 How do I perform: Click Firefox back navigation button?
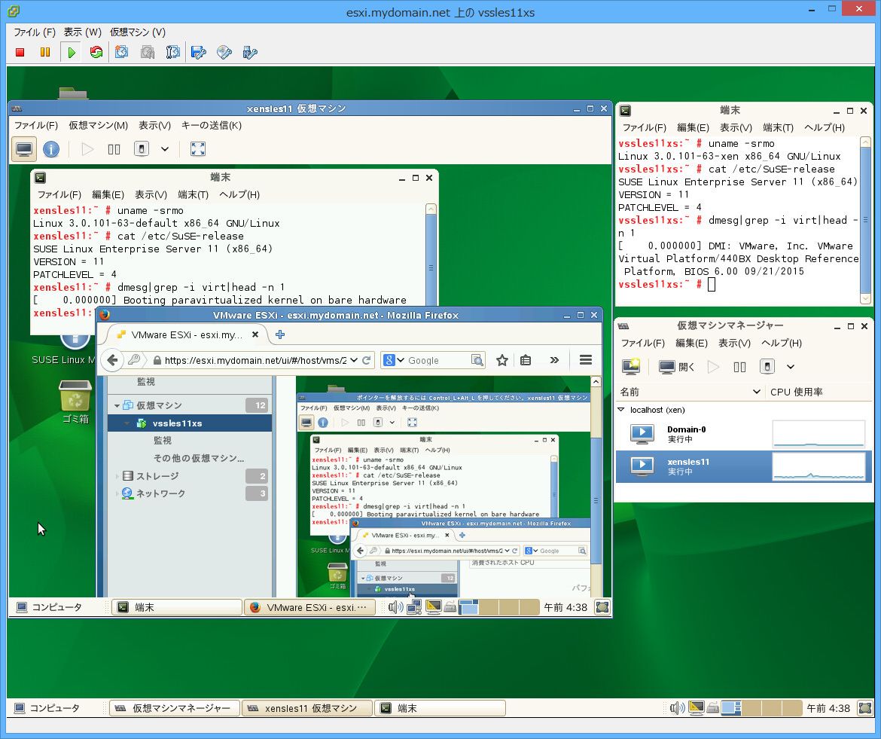(x=112, y=360)
